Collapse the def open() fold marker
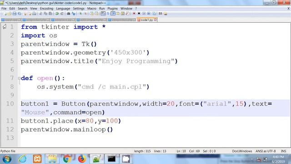 point(19,78)
